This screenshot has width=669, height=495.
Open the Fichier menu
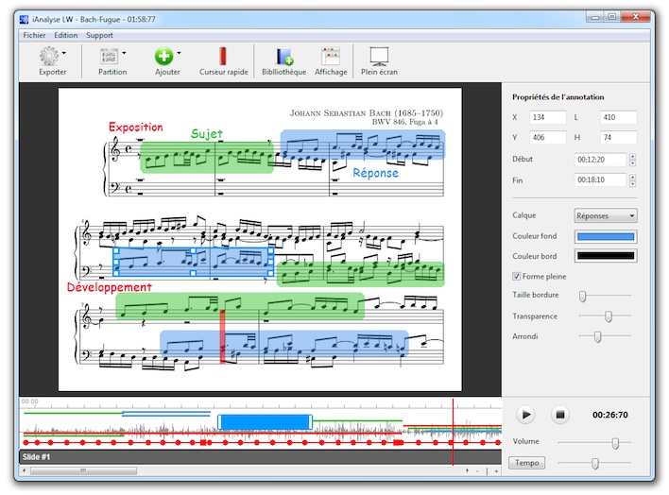coord(34,35)
